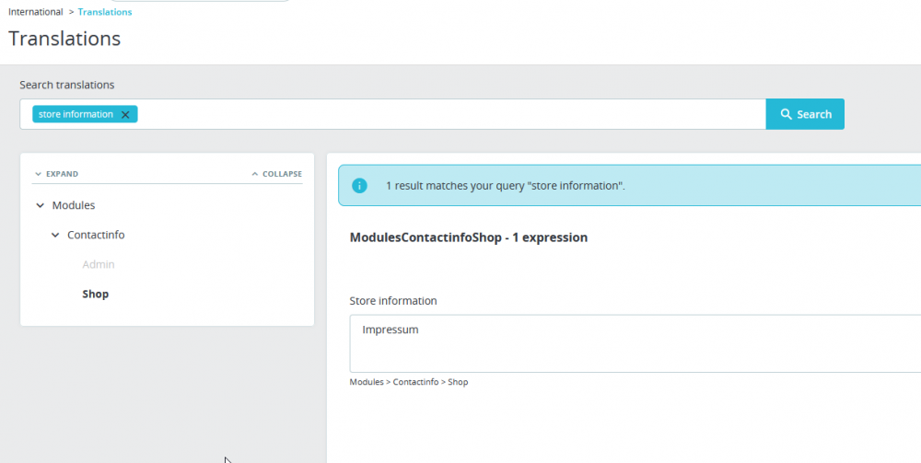Click the Search button
This screenshot has width=921, height=463.
[x=805, y=114]
